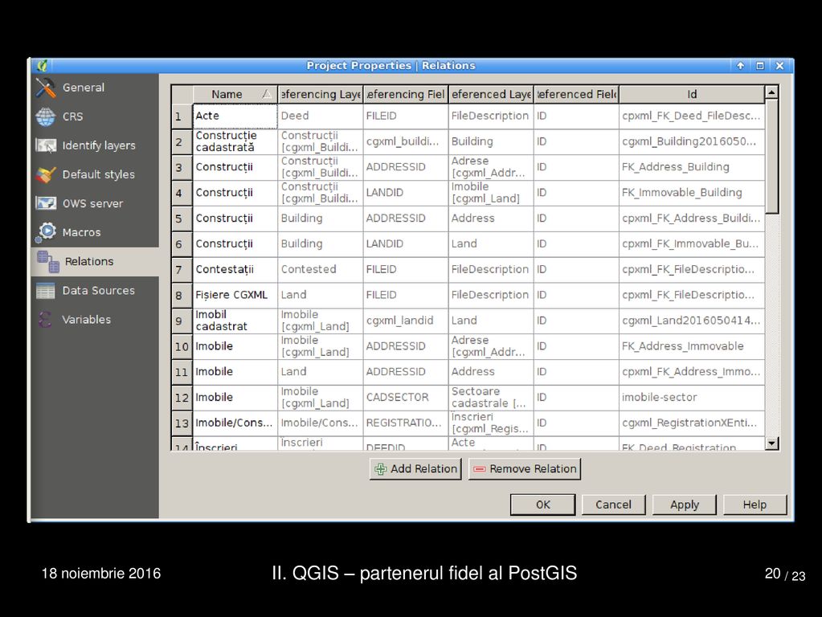
Task: Click the title bar shade (up arrow) icon
Action: click(x=740, y=66)
